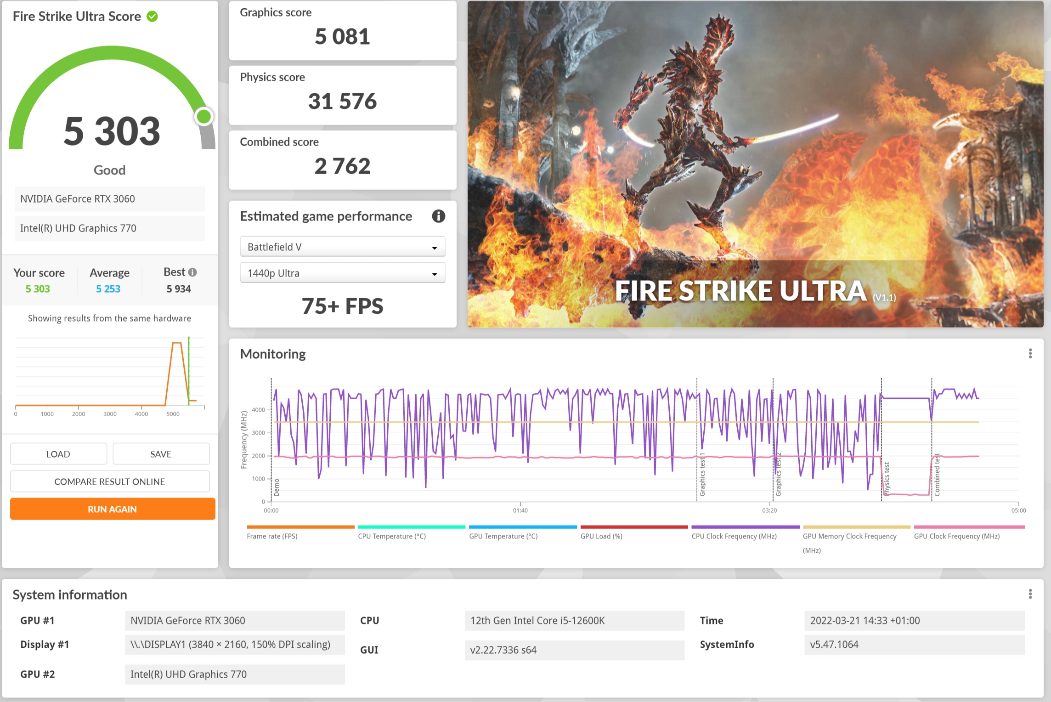Click the Demo marker in monitoring chart

[277, 487]
